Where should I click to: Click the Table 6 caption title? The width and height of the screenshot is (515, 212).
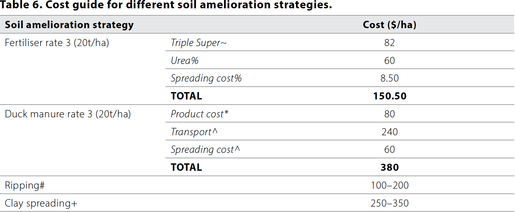(166, 5)
